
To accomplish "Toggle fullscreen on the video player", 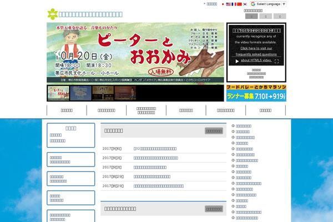I will pyautogui.click(x=276, y=62).
